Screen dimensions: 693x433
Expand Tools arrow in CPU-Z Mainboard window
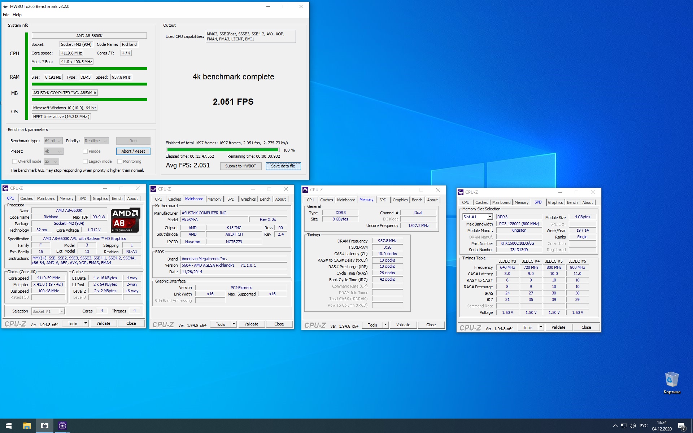pyautogui.click(x=234, y=324)
